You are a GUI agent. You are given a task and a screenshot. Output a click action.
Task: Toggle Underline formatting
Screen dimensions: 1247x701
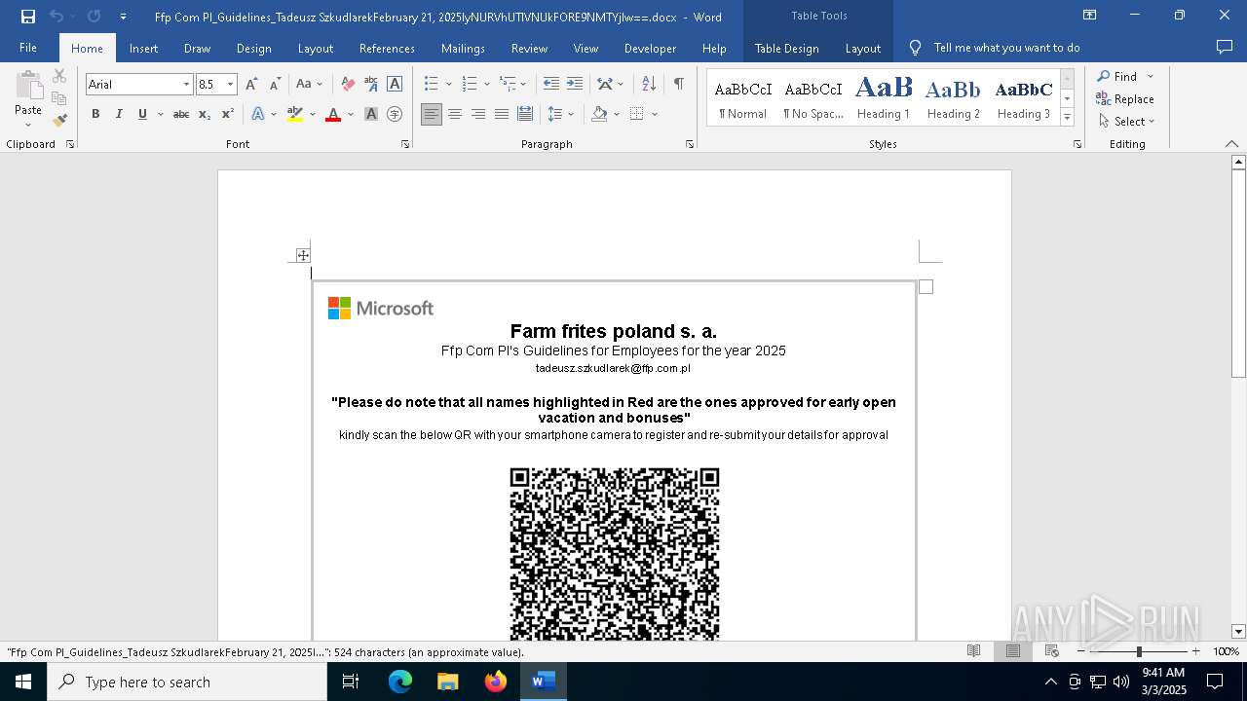click(x=142, y=114)
